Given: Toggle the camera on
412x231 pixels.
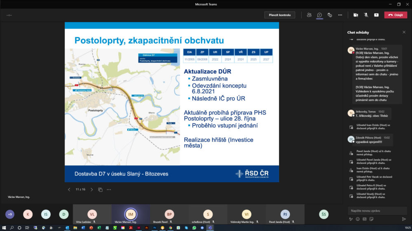Looking at the screenshot, I should (x=356, y=15).
